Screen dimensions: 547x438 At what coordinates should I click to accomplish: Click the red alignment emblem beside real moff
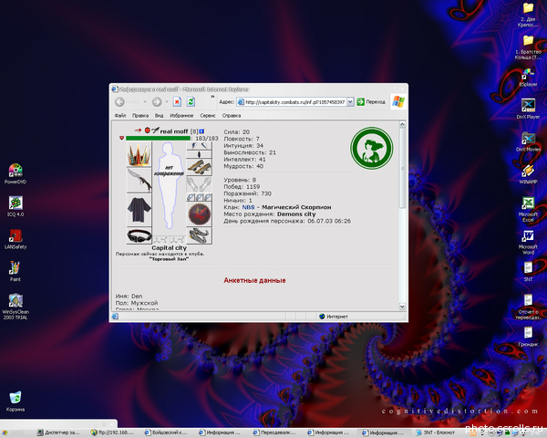click(147, 130)
